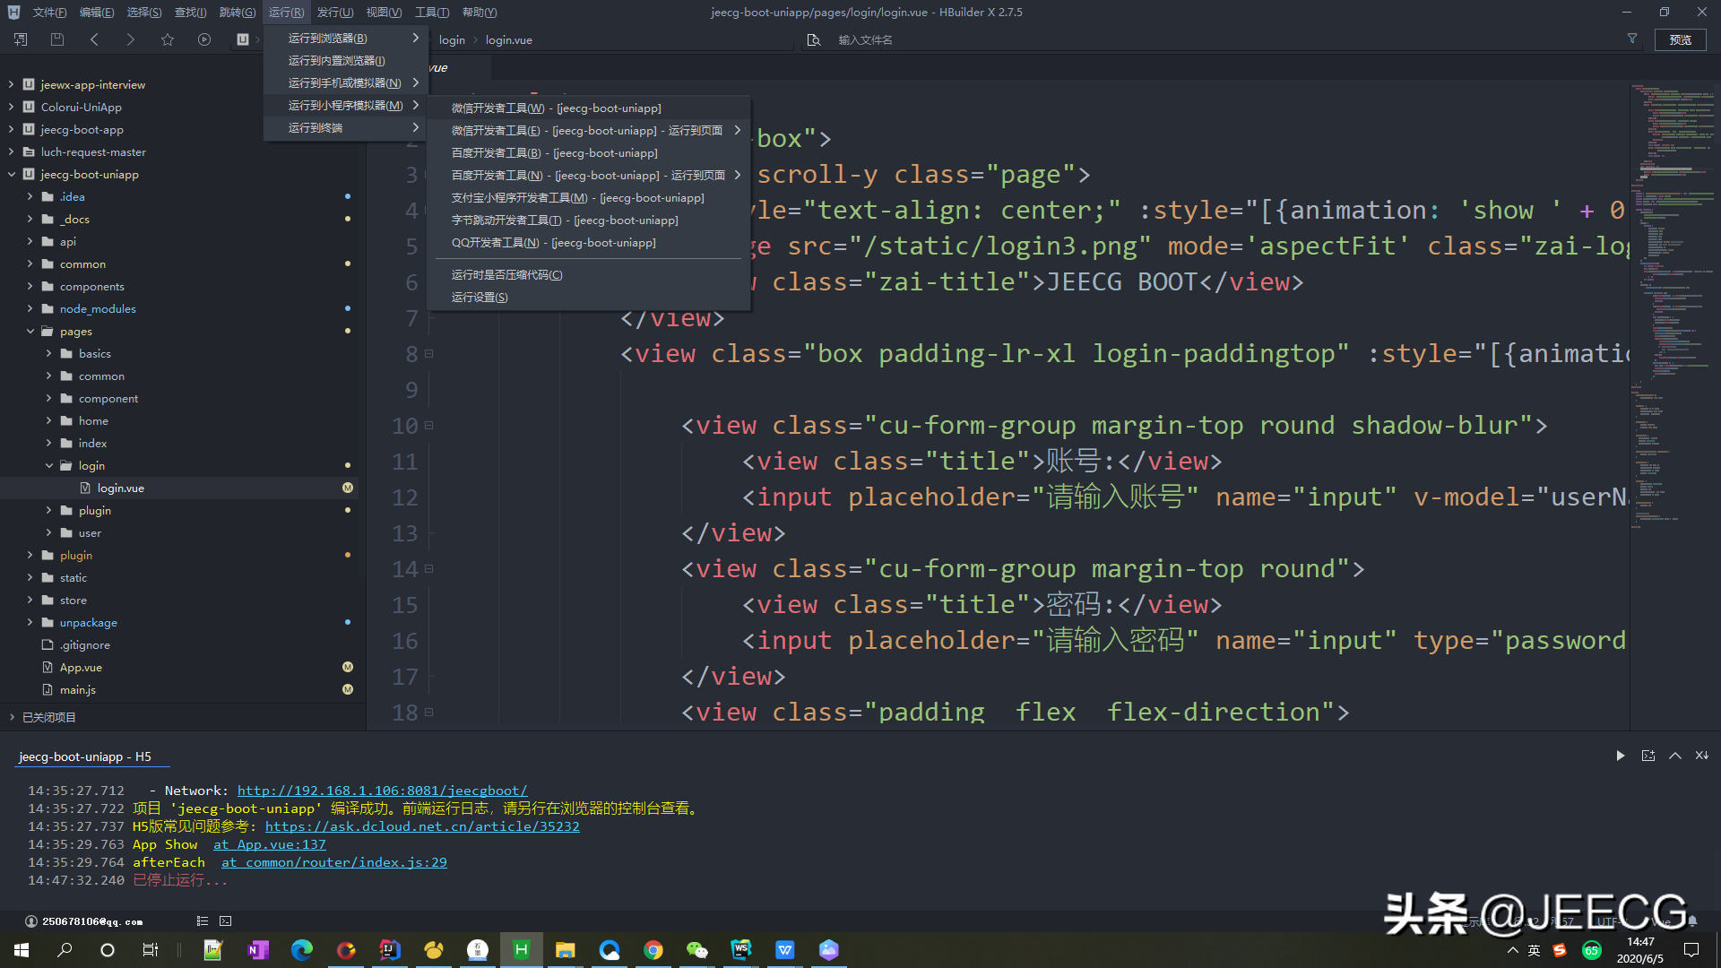Toggle 运行时是否压缩代码(C) option
This screenshot has height=968, width=1721.
588,275
